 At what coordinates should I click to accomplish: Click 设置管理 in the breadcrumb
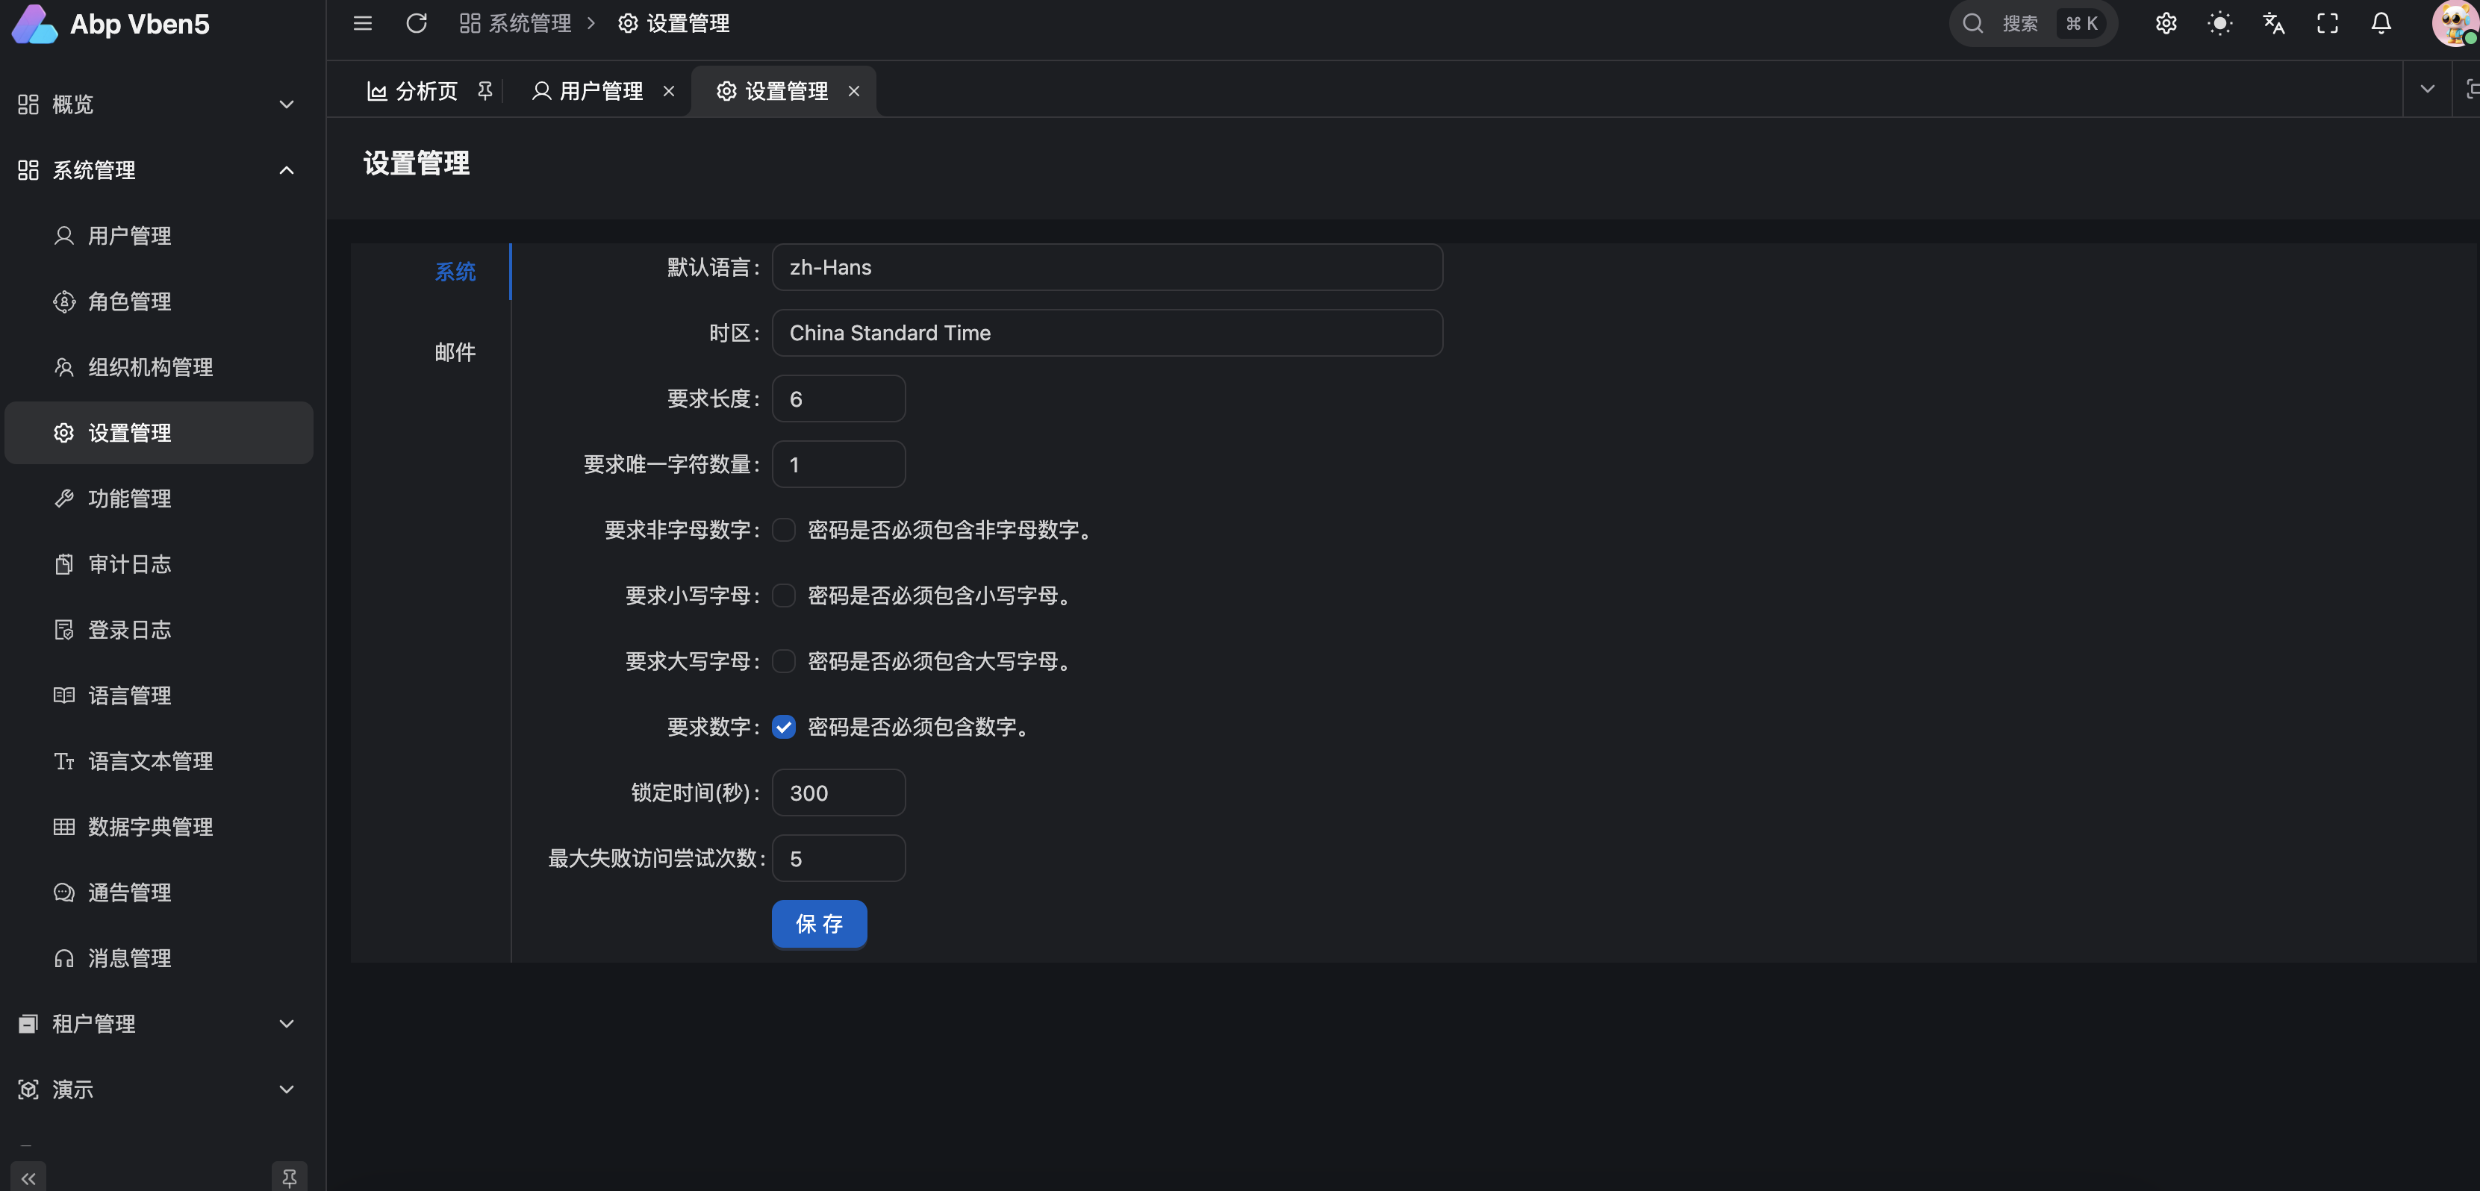coord(673,23)
